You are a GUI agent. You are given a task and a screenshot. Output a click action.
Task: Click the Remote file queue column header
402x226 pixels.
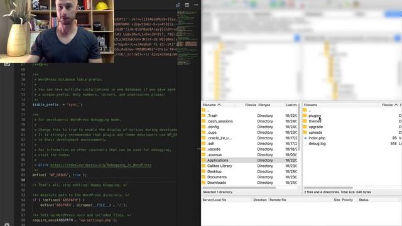pyautogui.click(x=278, y=200)
